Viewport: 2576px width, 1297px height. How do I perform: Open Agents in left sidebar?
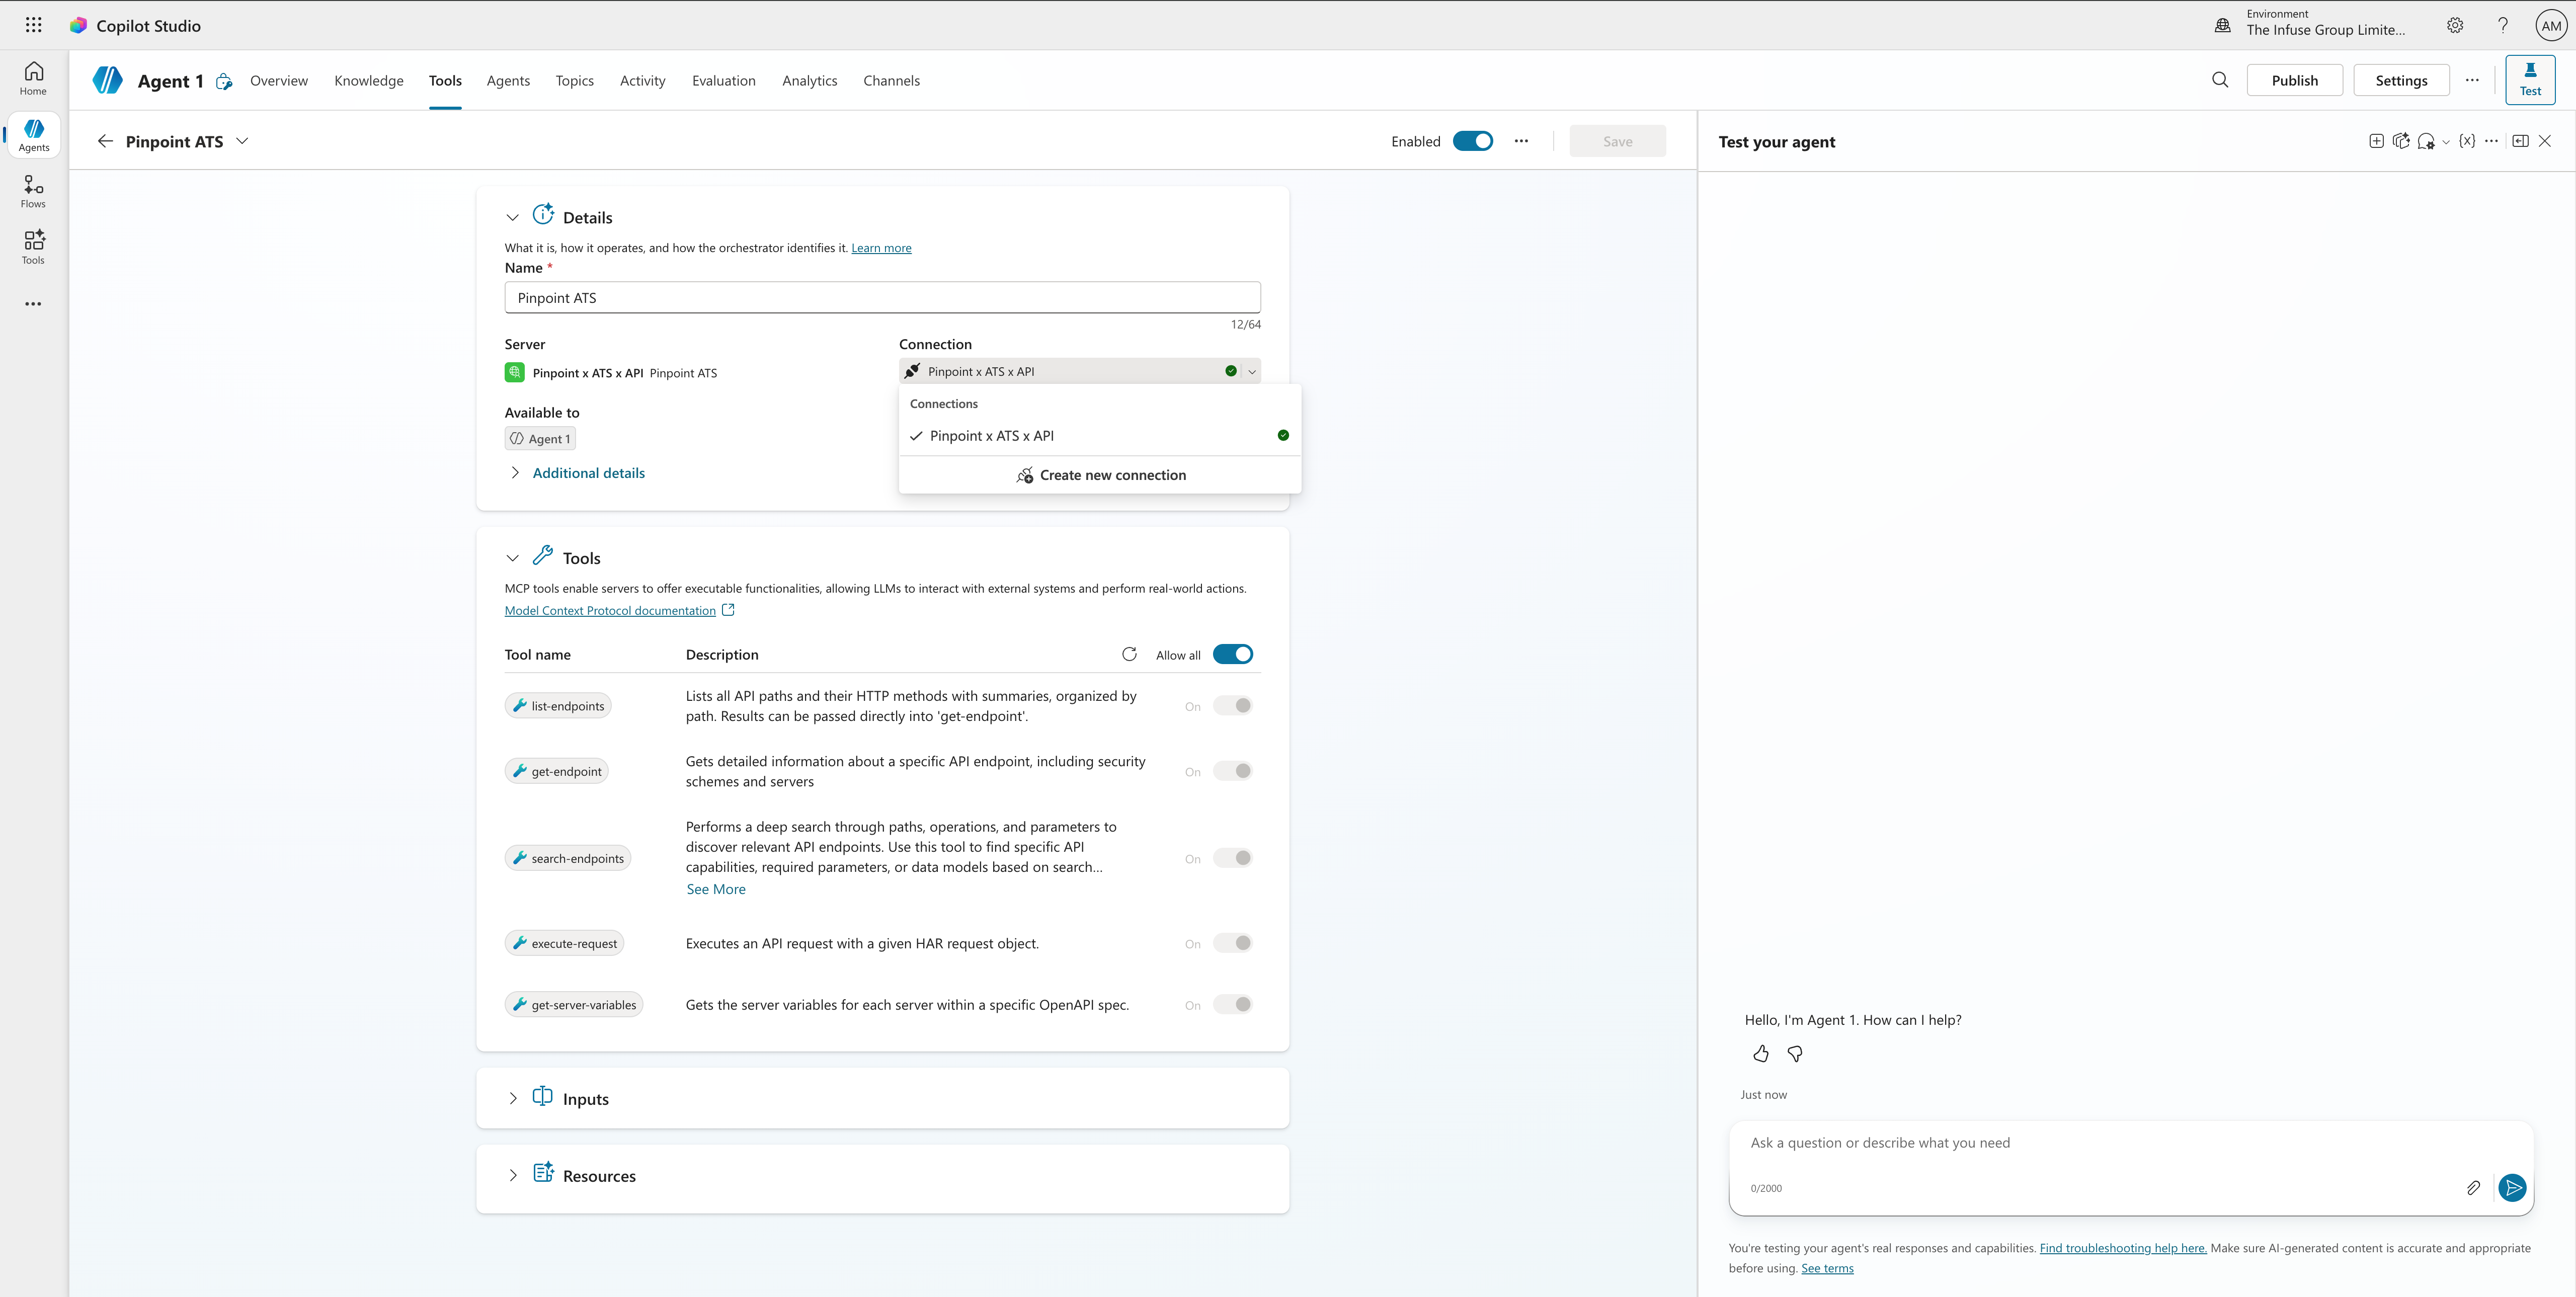[33, 135]
